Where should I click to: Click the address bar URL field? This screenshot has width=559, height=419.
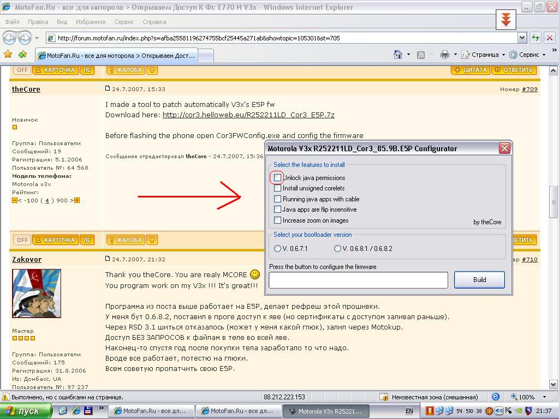[x=282, y=38]
